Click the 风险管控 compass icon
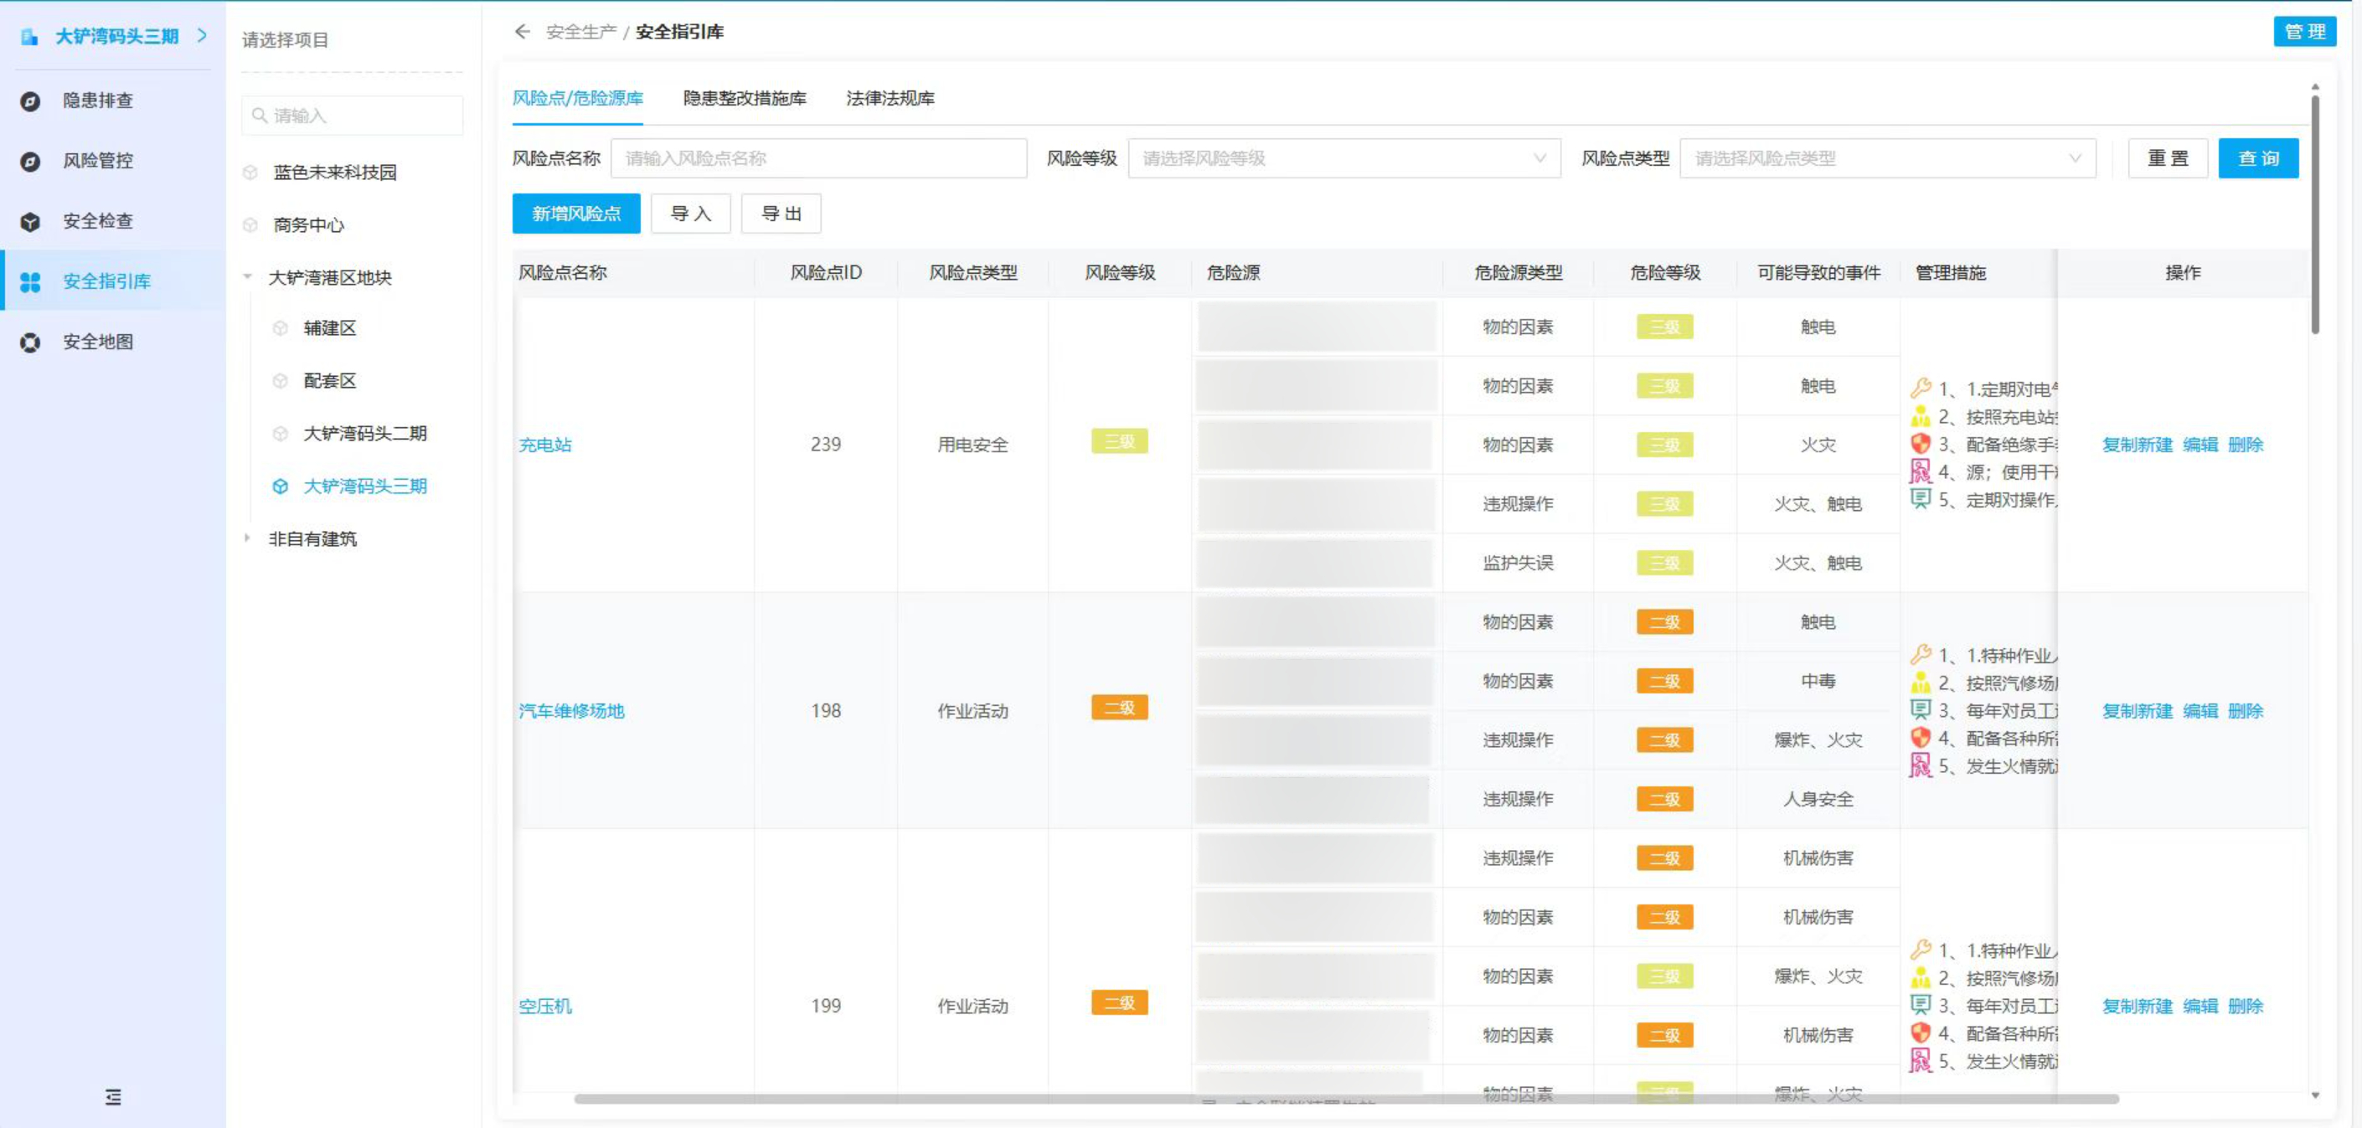The height and width of the screenshot is (1128, 2362). [x=30, y=162]
